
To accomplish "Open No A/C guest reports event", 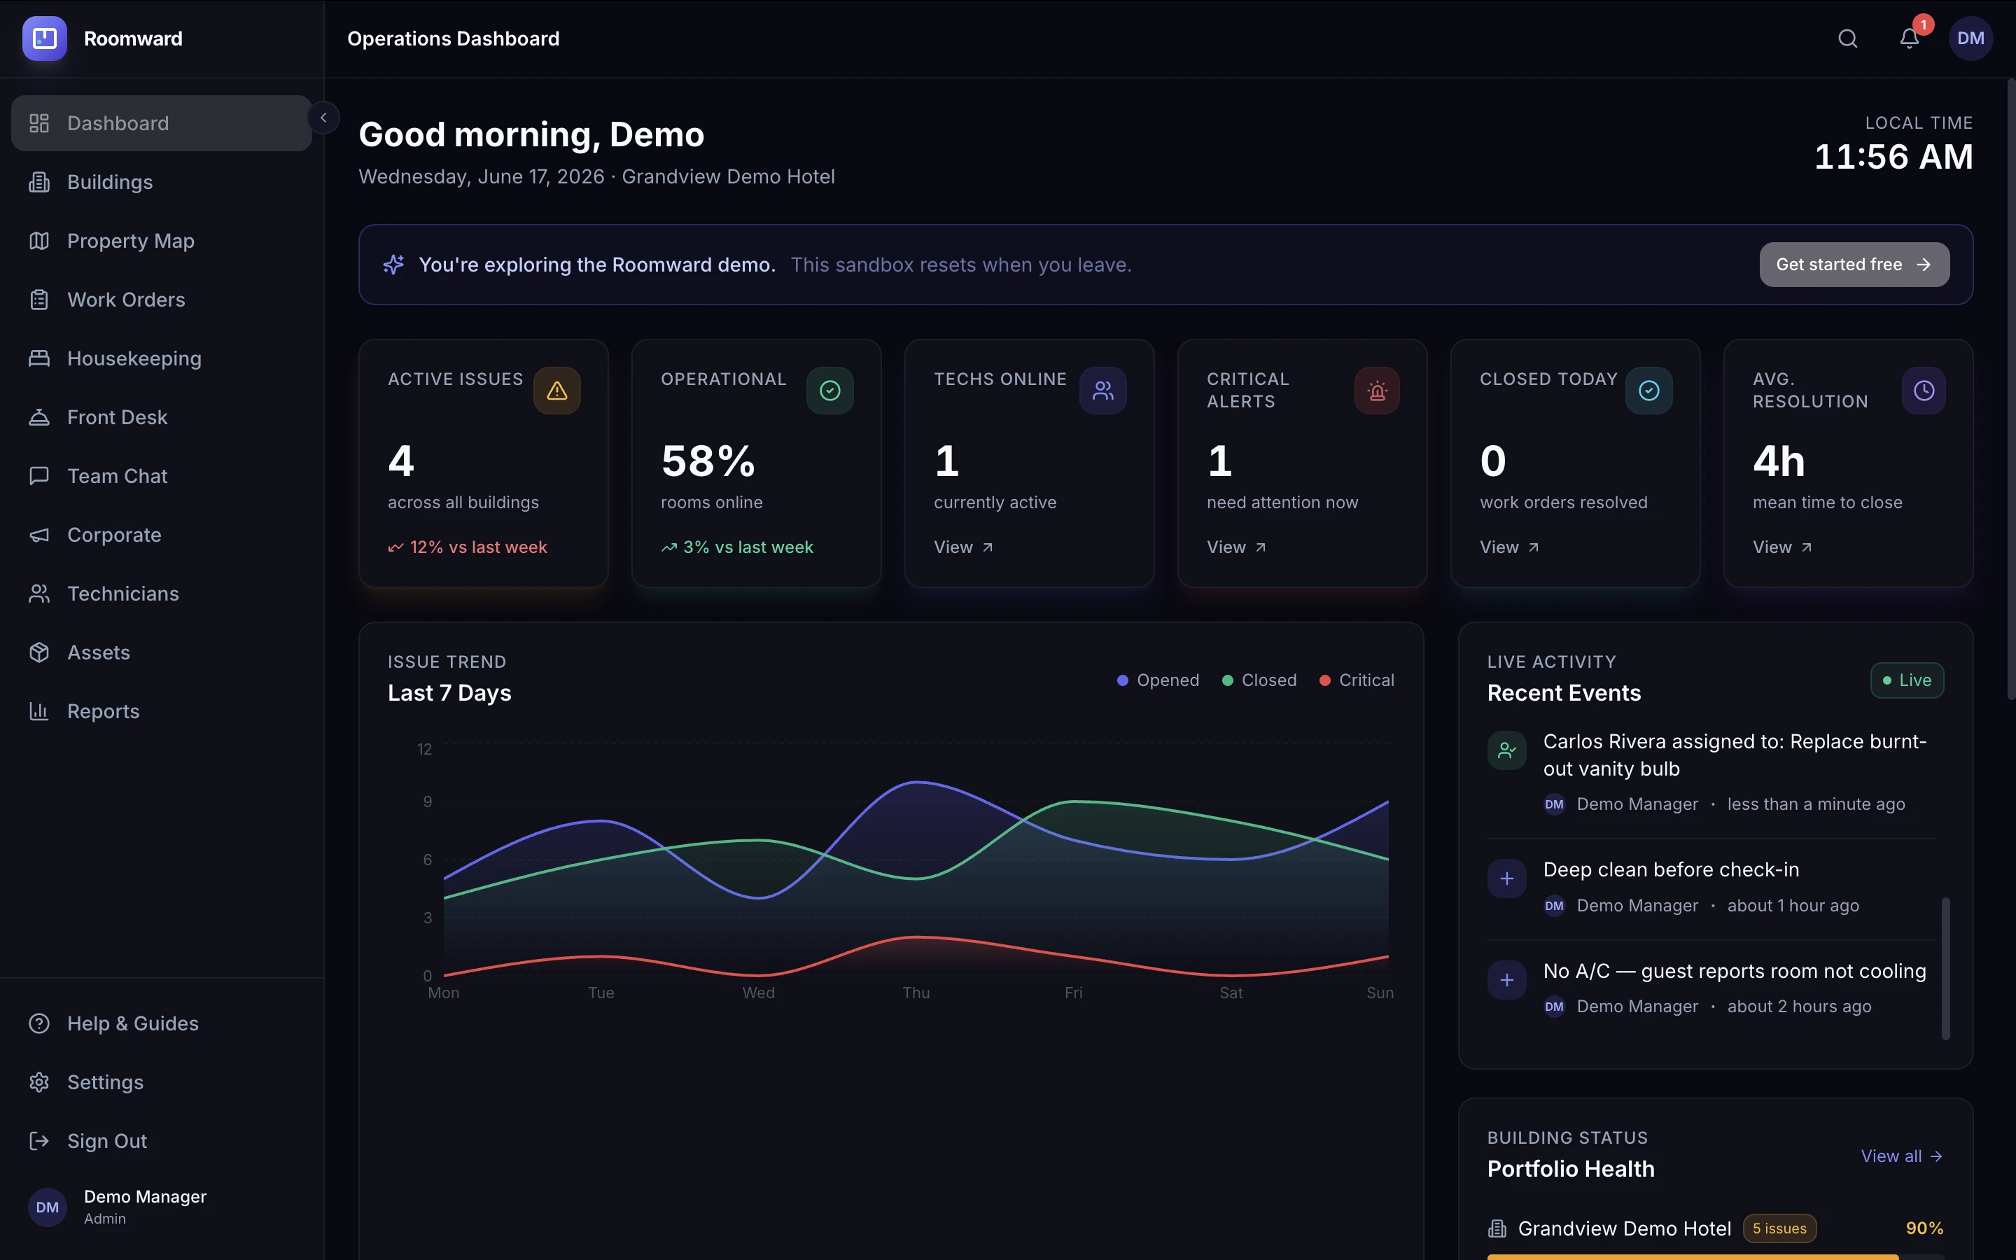I will [1711, 989].
